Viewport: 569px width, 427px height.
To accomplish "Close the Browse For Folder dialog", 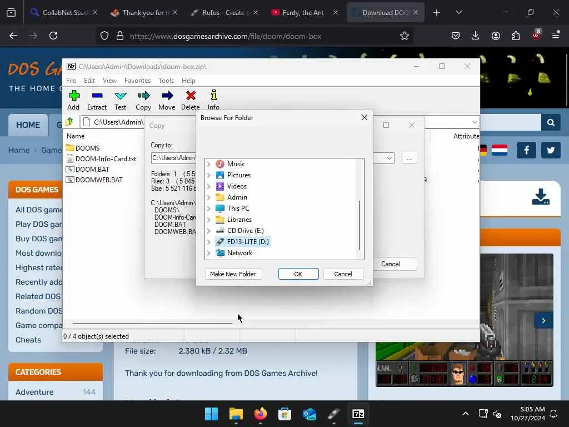I will pos(365,117).
